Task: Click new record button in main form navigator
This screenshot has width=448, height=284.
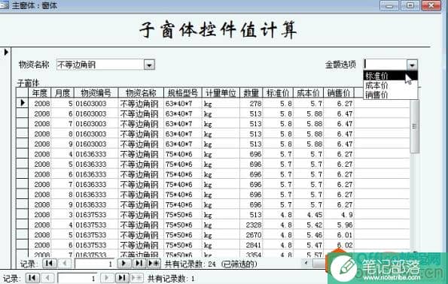Action: coord(137,278)
